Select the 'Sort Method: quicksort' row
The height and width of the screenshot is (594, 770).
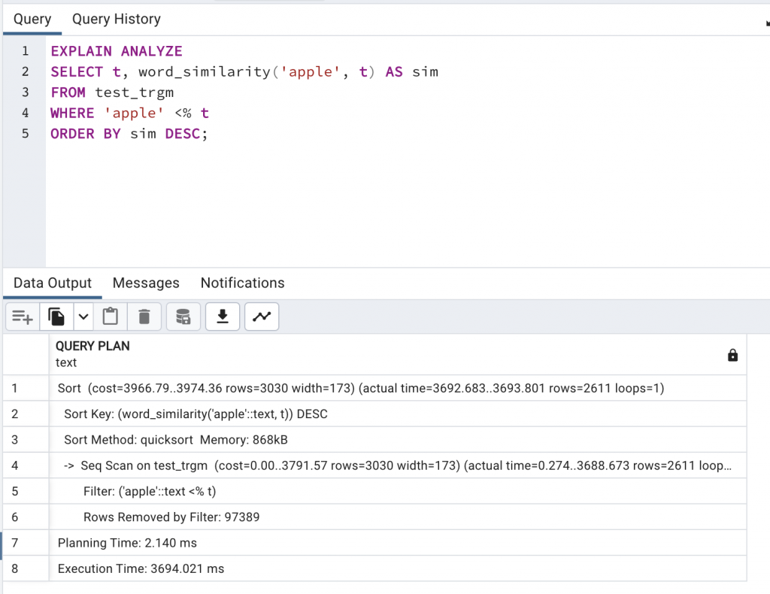click(x=398, y=440)
